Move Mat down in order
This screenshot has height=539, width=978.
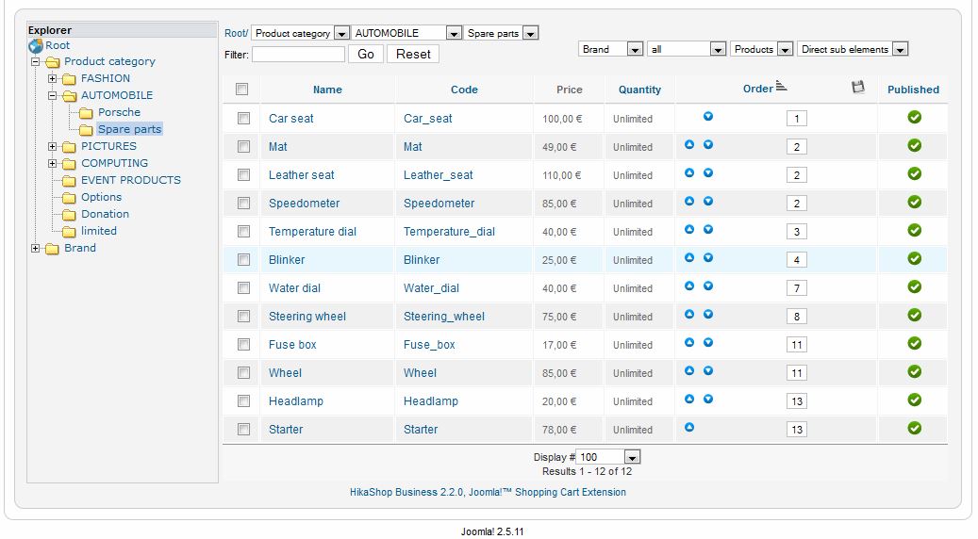pyautogui.click(x=708, y=144)
